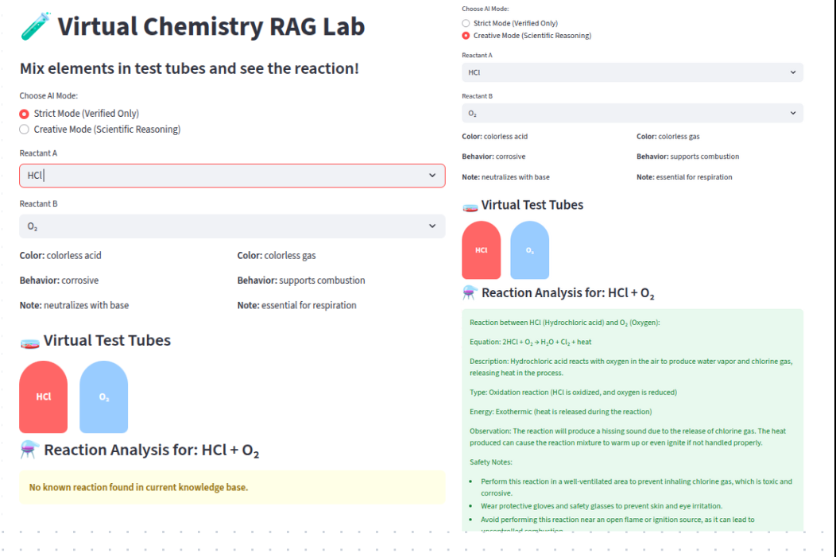
Task: Choose the unselected Strict Mode (Verified Only) option
Action: 466,24
